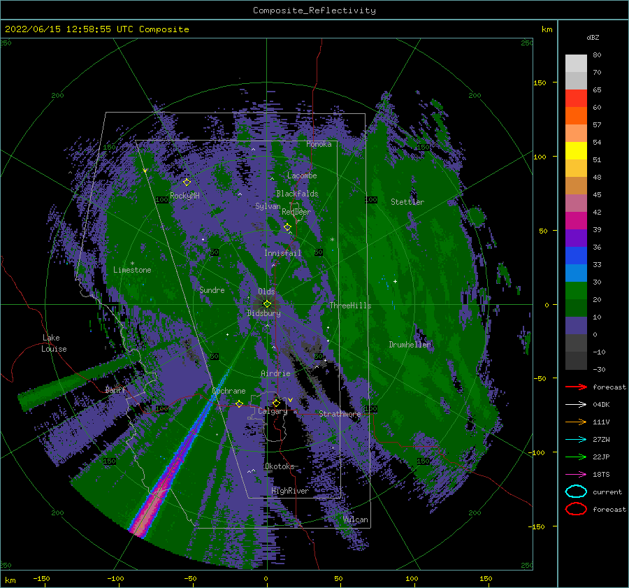629x588 pixels.
Task: Click the magenta 18TS arrow icon
Action: pyautogui.click(x=576, y=475)
